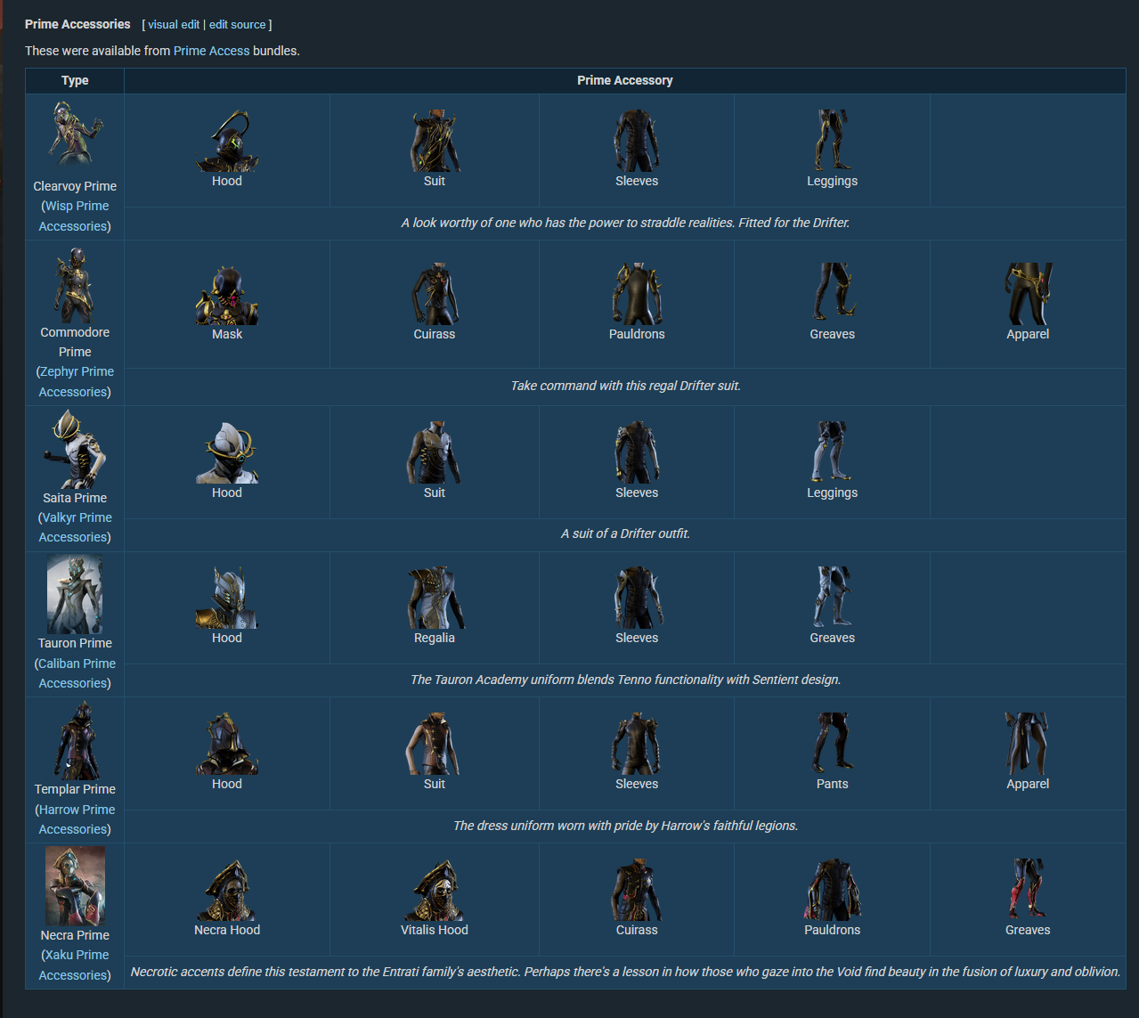Open the Clearvoy Prime Suit image

click(x=435, y=141)
